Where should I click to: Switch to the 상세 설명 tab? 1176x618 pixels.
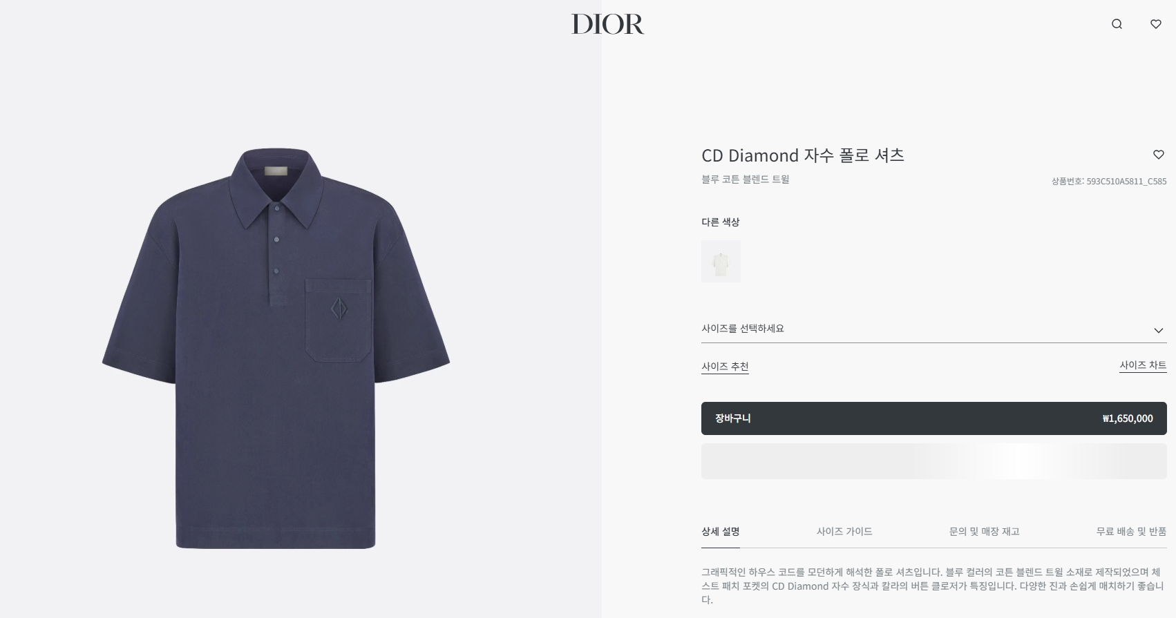721,532
